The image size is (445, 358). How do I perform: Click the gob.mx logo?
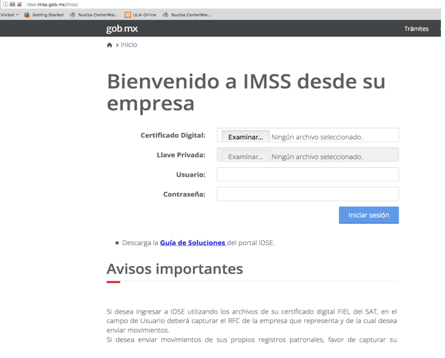tap(122, 29)
